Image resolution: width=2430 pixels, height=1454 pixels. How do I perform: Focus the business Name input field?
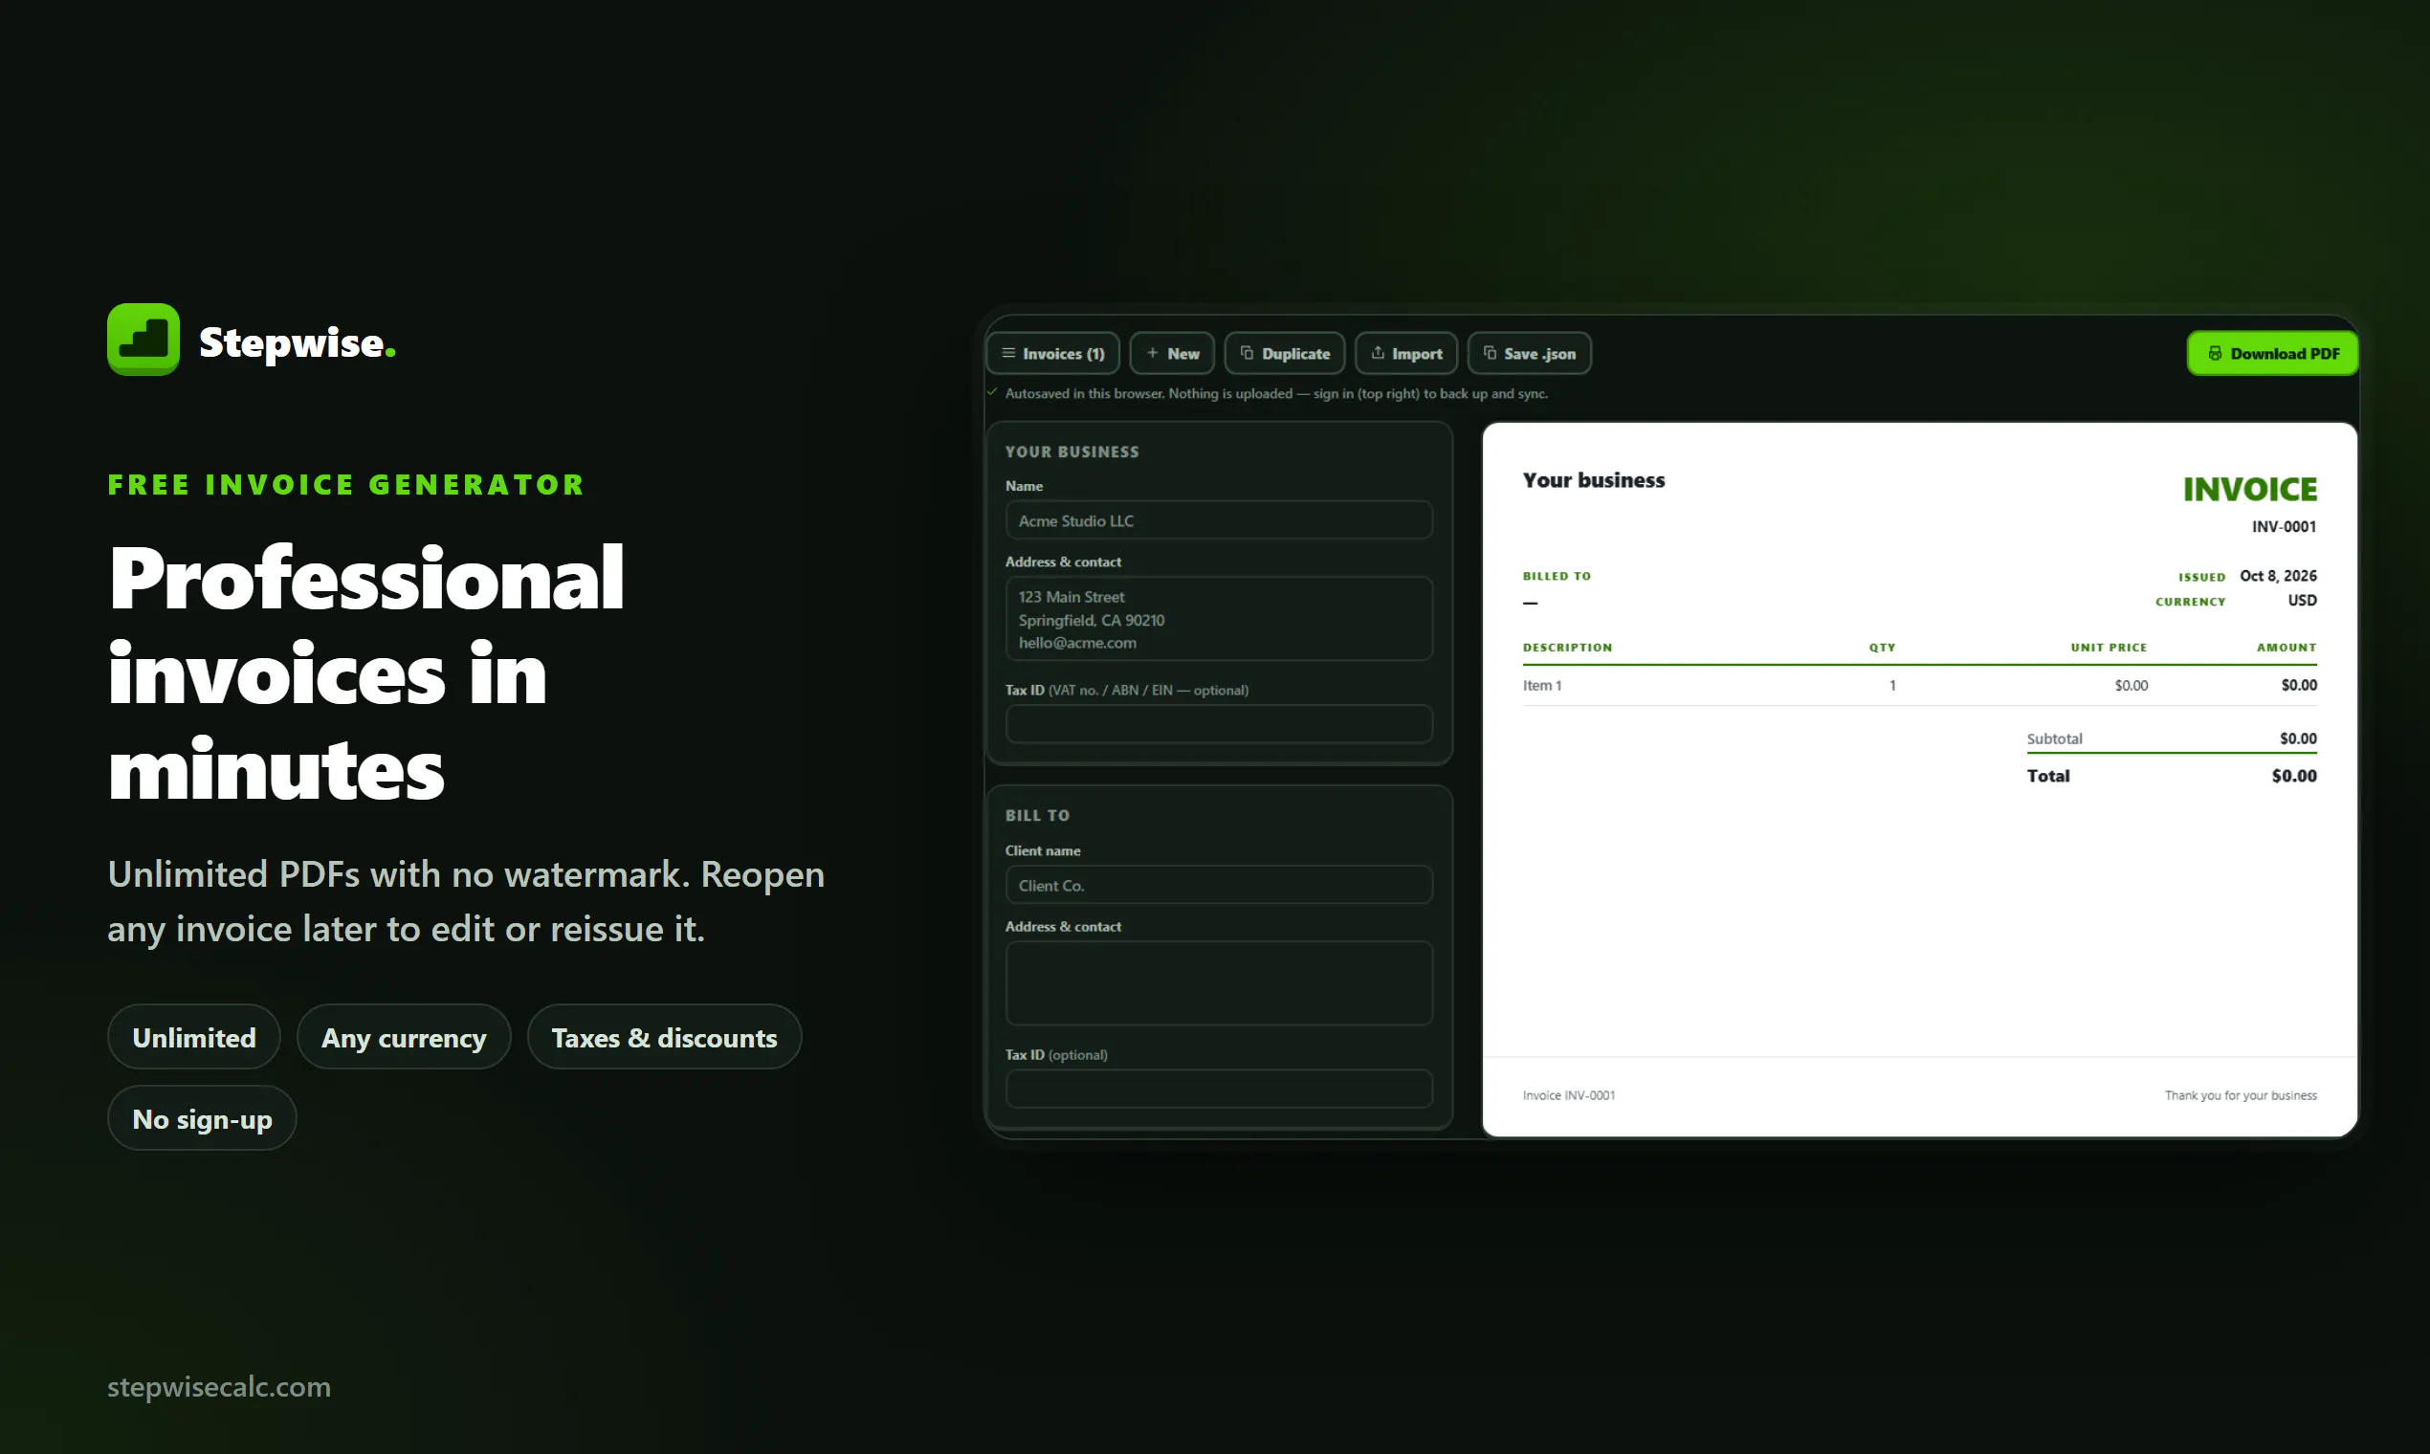(1219, 520)
